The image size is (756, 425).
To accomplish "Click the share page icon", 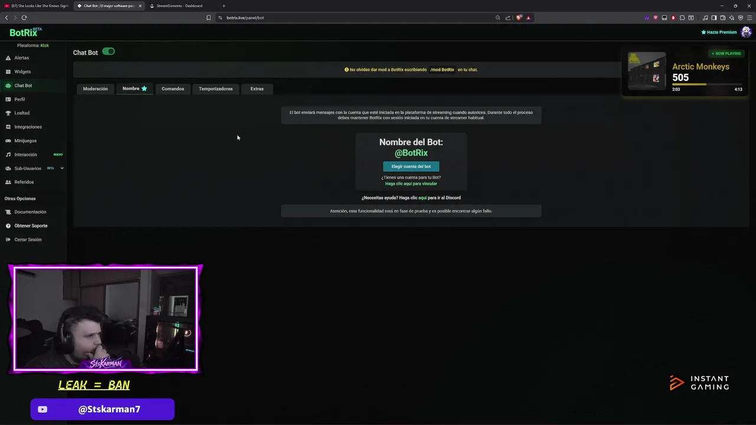I will pyautogui.click(x=508, y=18).
